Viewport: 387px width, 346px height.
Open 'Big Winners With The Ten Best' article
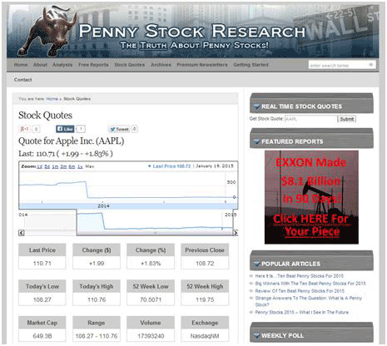(310, 284)
